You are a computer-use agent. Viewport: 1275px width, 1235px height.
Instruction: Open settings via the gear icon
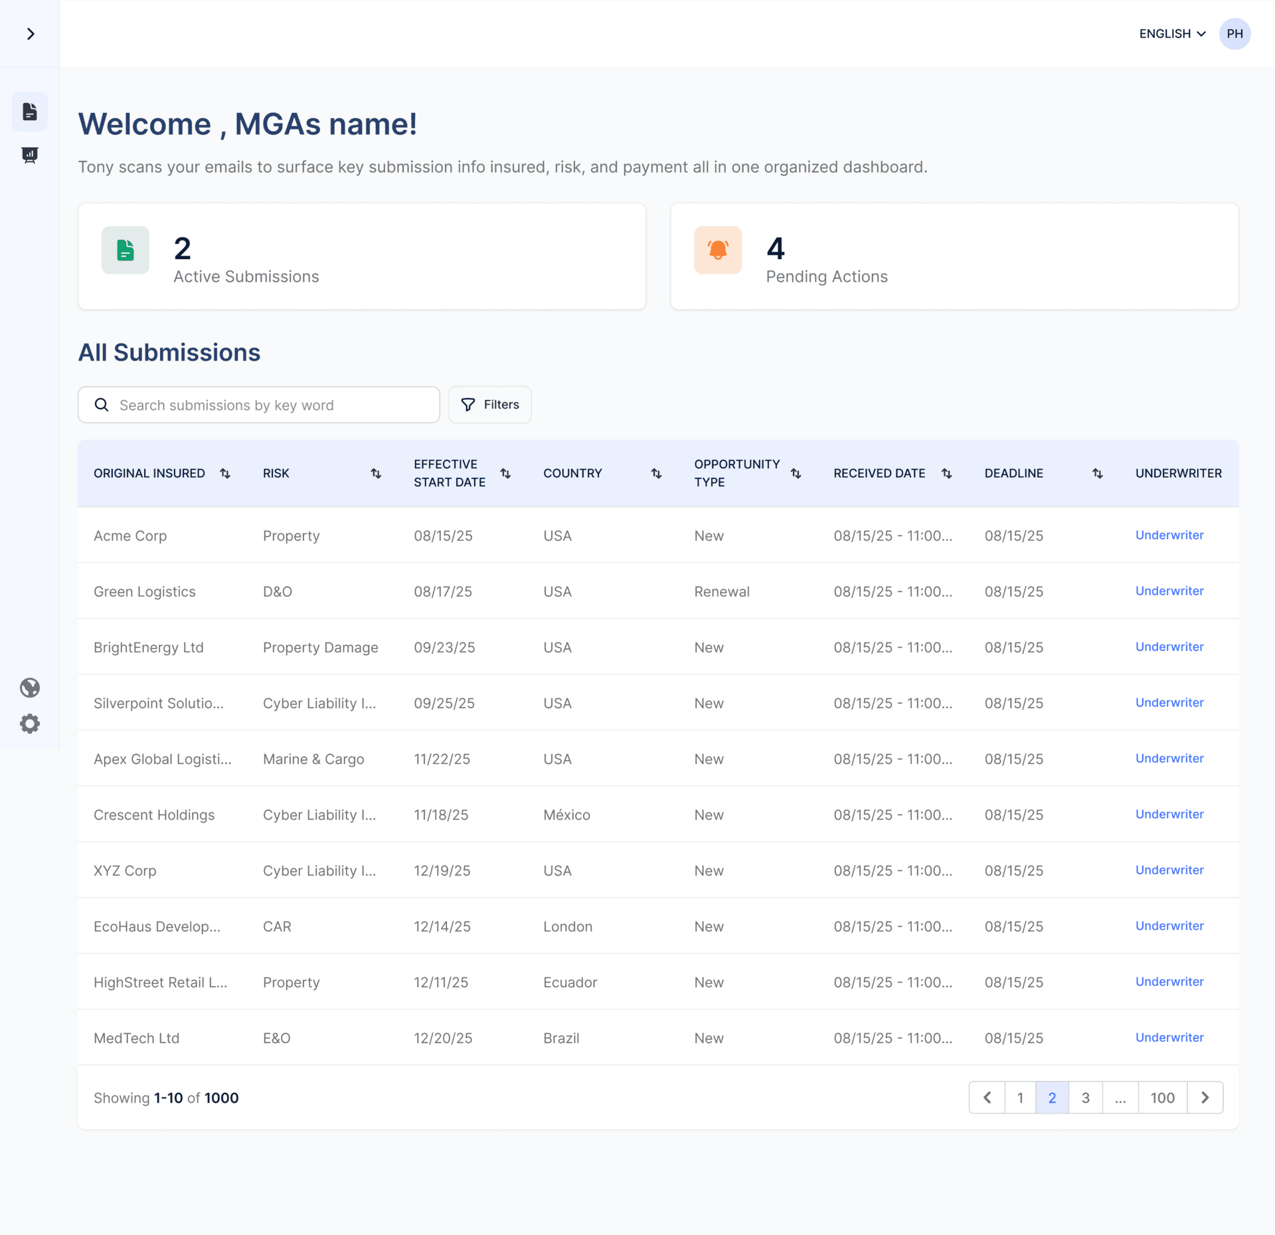point(30,723)
